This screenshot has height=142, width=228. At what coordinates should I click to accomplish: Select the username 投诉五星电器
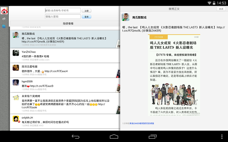30,67
